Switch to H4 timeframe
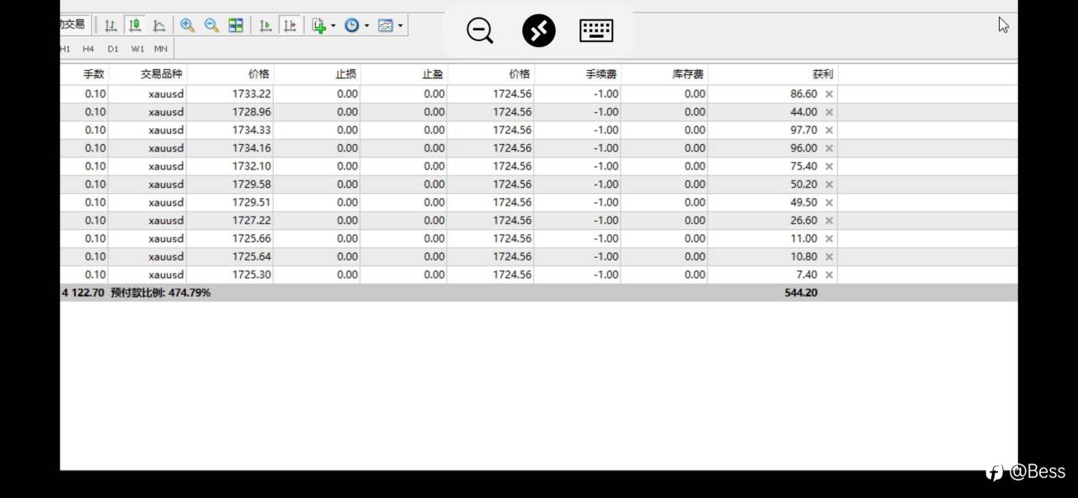Image resolution: width=1078 pixels, height=498 pixels. coord(88,49)
